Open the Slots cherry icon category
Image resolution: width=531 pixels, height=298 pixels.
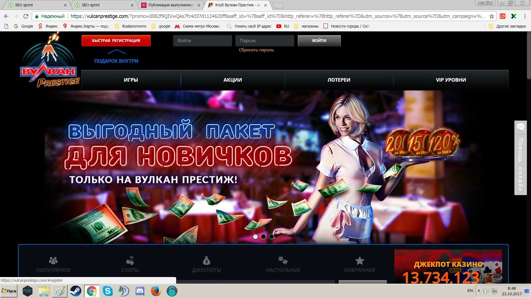(130, 260)
